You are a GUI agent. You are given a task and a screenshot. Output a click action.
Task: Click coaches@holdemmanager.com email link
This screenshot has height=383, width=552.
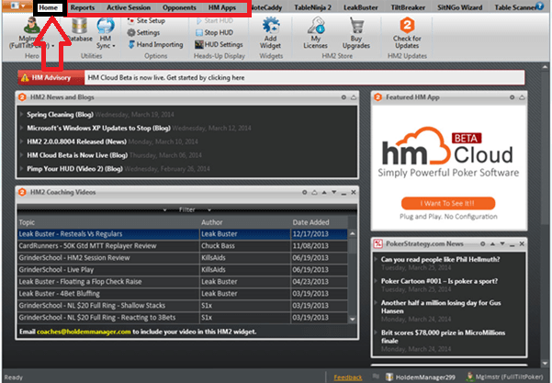[84, 332]
